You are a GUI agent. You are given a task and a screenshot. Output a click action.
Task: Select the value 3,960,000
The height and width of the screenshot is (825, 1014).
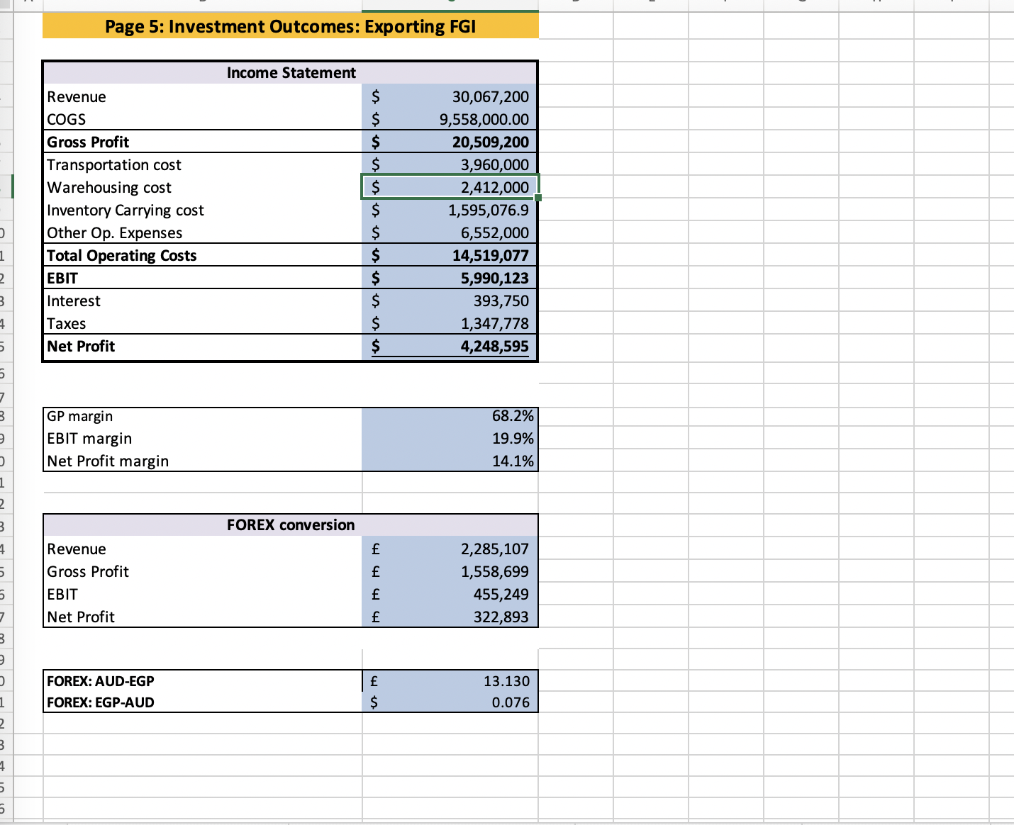[x=495, y=165]
